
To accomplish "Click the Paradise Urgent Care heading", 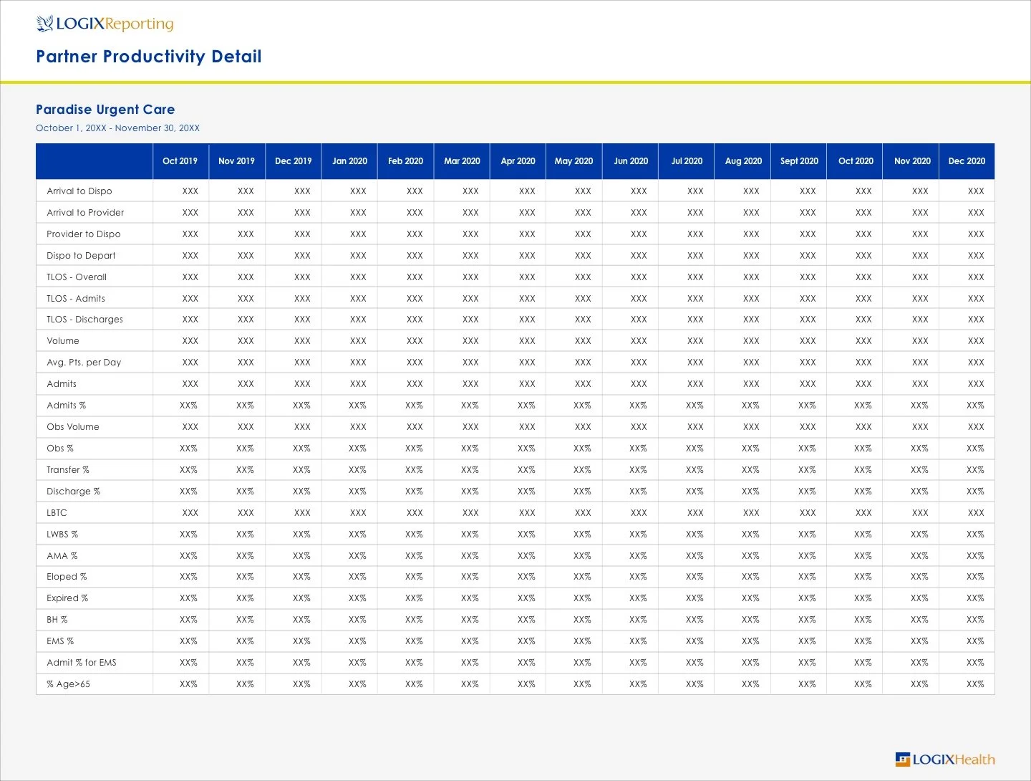I will coord(105,110).
